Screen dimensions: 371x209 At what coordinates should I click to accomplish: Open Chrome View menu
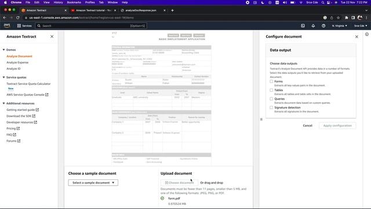[46, 2]
